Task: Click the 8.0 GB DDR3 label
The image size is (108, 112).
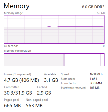Action: (93, 7)
